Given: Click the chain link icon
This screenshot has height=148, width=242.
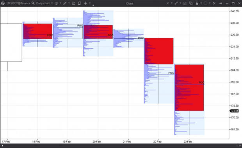Looking at the screenshot, I should [x=176, y=3].
